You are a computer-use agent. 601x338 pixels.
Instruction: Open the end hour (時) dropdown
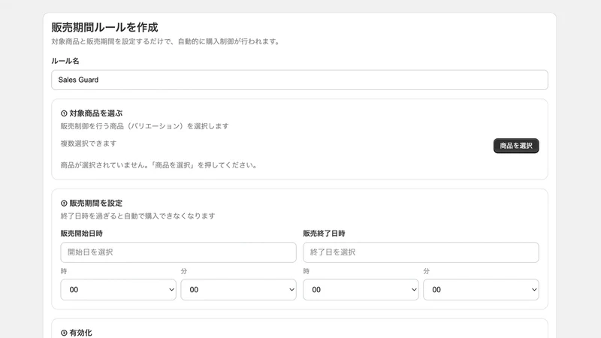(361, 290)
